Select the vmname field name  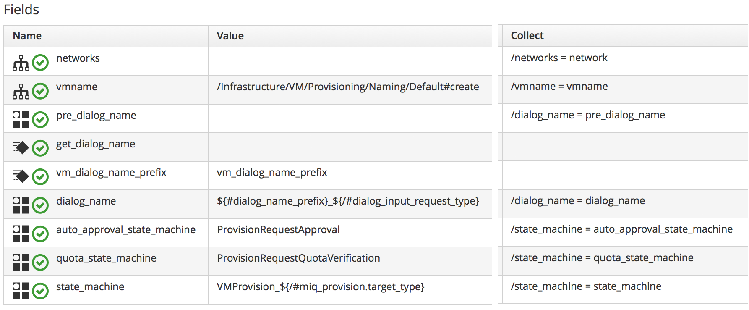(77, 87)
